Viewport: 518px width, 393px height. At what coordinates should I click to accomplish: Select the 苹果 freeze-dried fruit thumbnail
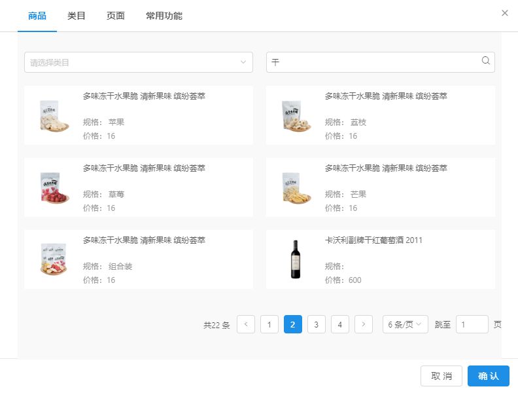pos(54,115)
